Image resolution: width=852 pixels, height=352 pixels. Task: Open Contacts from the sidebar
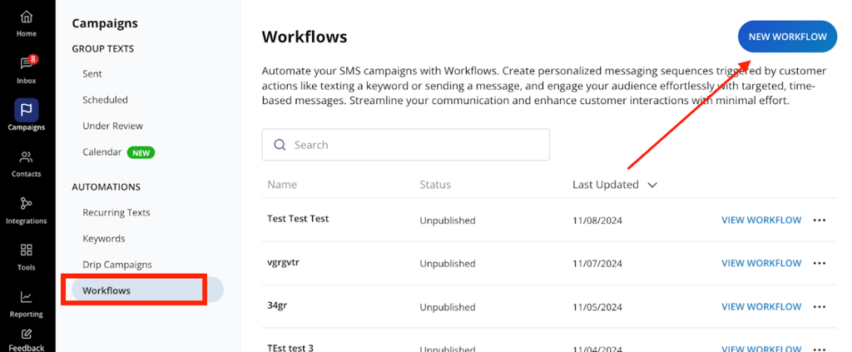(x=26, y=164)
